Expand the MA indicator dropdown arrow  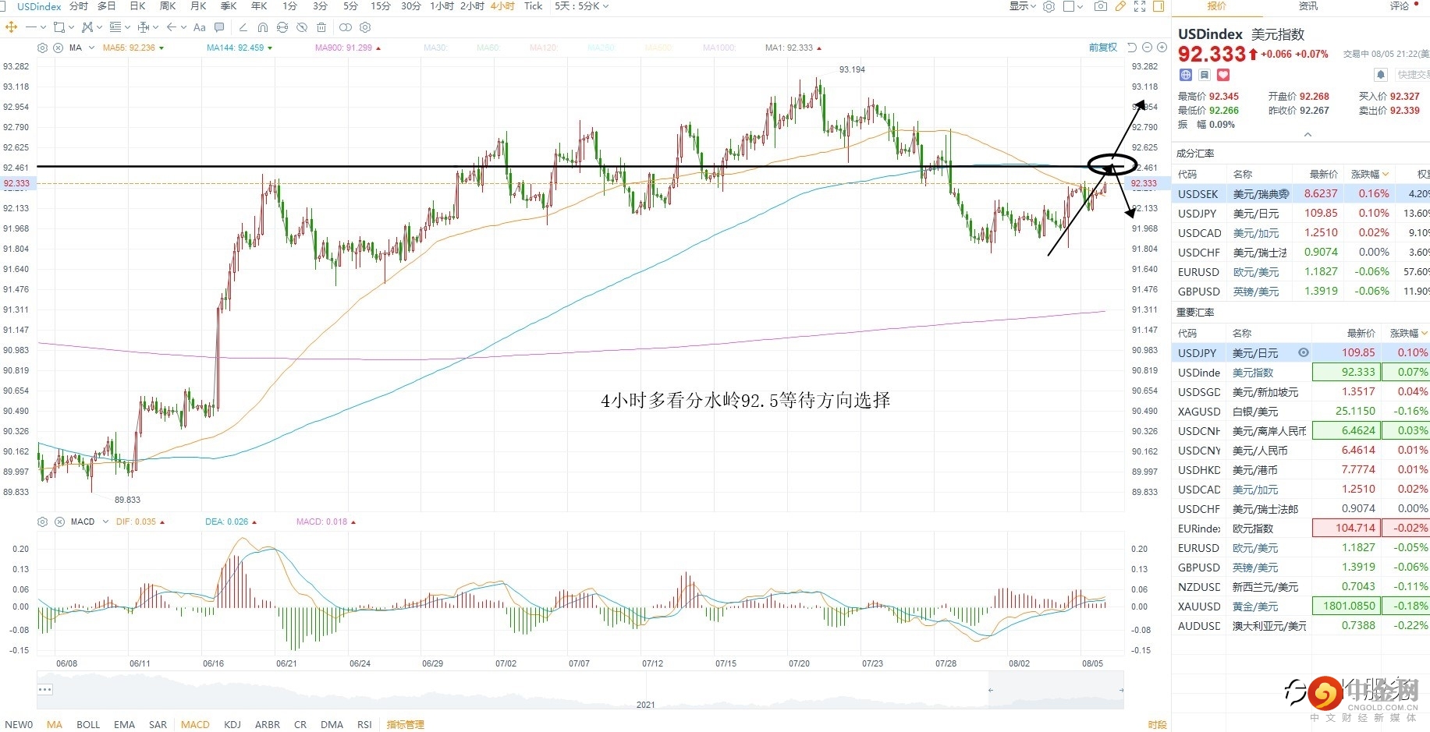[92, 48]
